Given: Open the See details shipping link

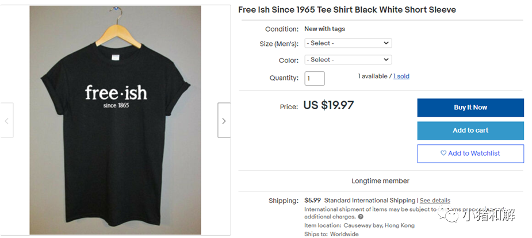Looking at the screenshot, I should (x=435, y=201).
